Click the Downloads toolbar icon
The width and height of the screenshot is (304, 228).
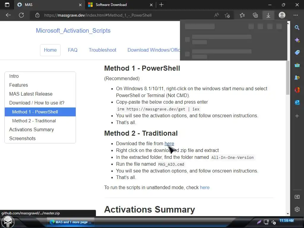tap(268, 15)
